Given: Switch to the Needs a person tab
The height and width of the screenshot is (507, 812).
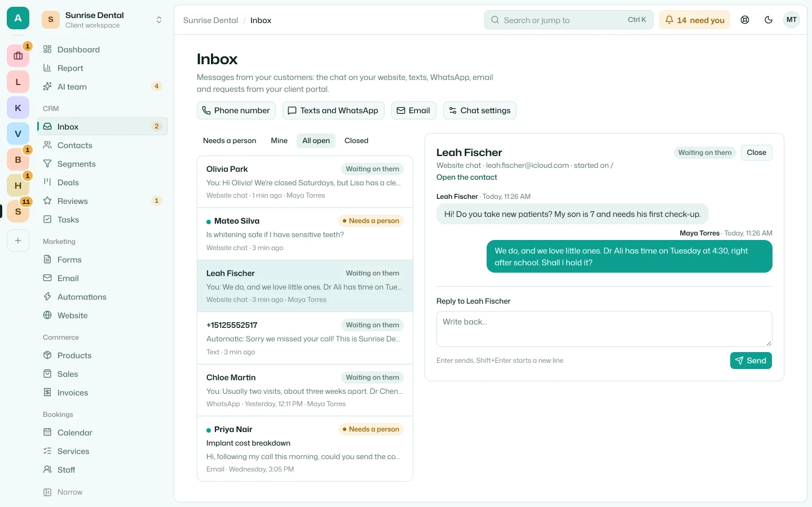Looking at the screenshot, I should 230,141.
